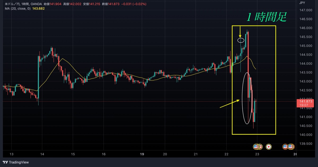Click the TradingView logo
This screenshot has width=318, height=167.
[x=16, y=162]
